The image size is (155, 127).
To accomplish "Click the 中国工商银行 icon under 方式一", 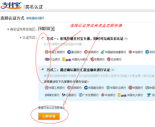I will (46, 52).
